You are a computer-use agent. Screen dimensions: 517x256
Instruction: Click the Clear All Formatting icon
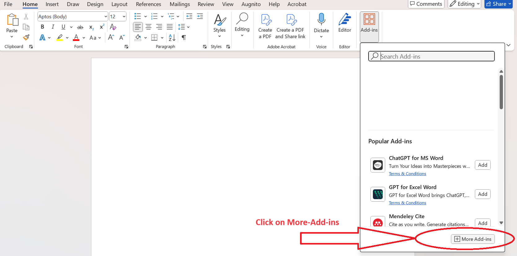113,27
